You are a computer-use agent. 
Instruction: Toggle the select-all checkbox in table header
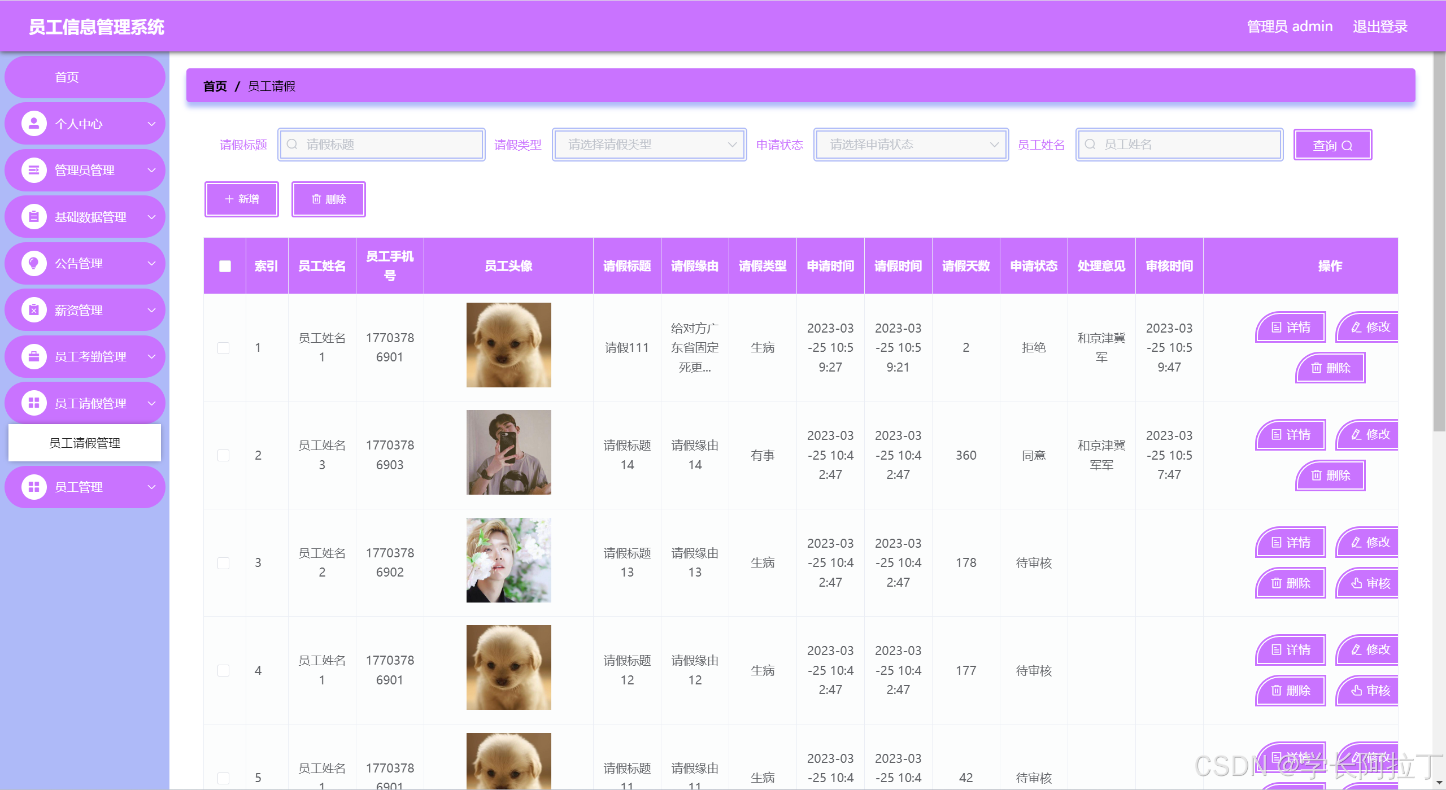[x=225, y=266]
